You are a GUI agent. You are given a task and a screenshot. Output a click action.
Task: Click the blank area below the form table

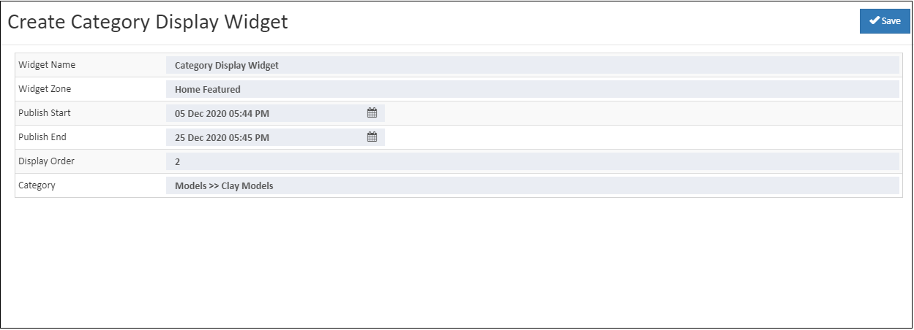coord(457,263)
